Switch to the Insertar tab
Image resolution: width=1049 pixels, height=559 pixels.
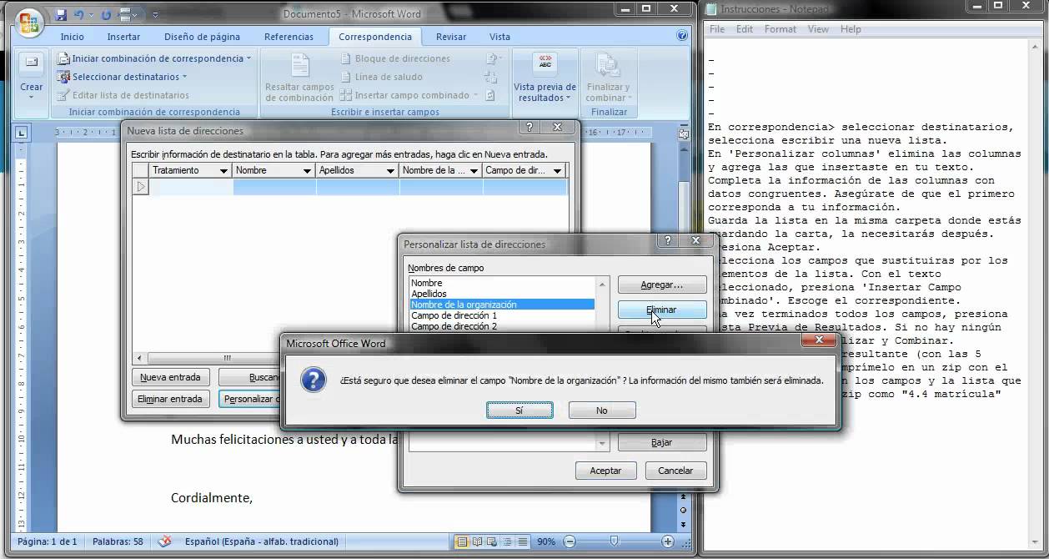[x=123, y=37]
